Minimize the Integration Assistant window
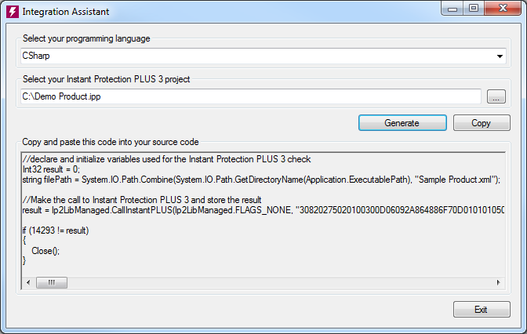Screen dimensions: 527x334 [x=452, y=9]
